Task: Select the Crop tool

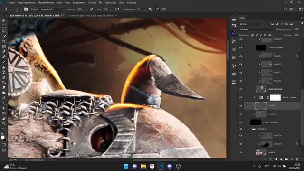Action: (4, 41)
